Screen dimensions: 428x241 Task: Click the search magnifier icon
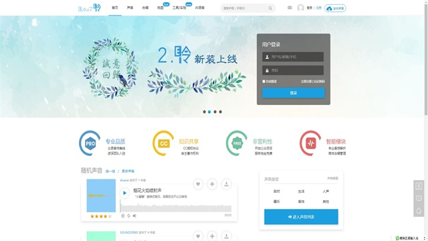coord(270,8)
